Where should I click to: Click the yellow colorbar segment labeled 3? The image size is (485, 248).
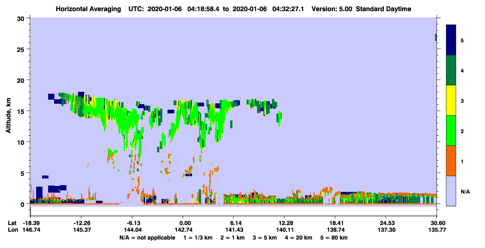451,100
